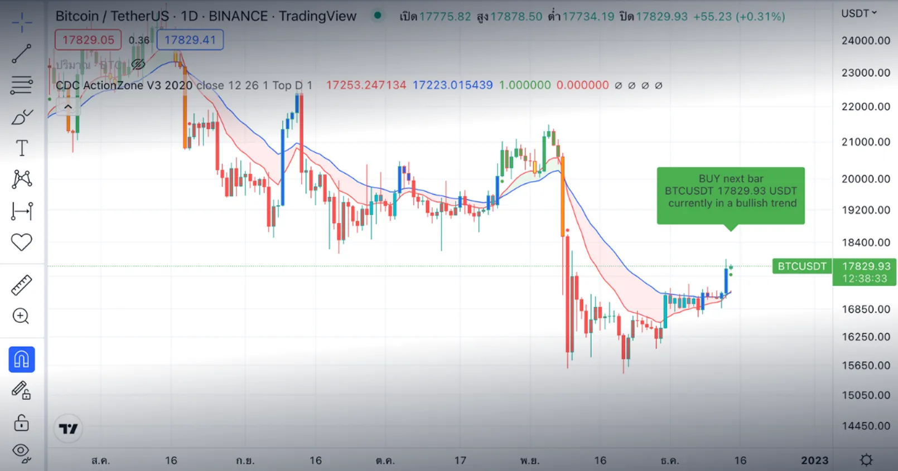Select the Text annotation tool
This screenshot has width=898, height=471.
coord(22,148)
